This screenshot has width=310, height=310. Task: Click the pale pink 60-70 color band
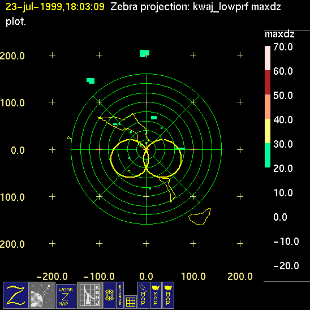click(x=268, y=58)
